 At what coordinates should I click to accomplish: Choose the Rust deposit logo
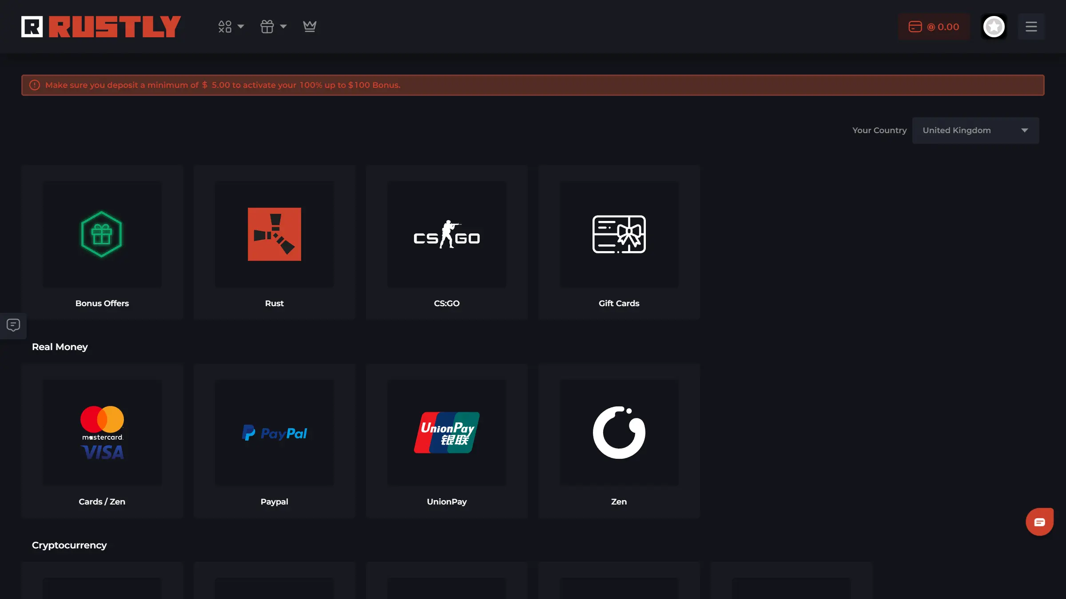[274, 234]
